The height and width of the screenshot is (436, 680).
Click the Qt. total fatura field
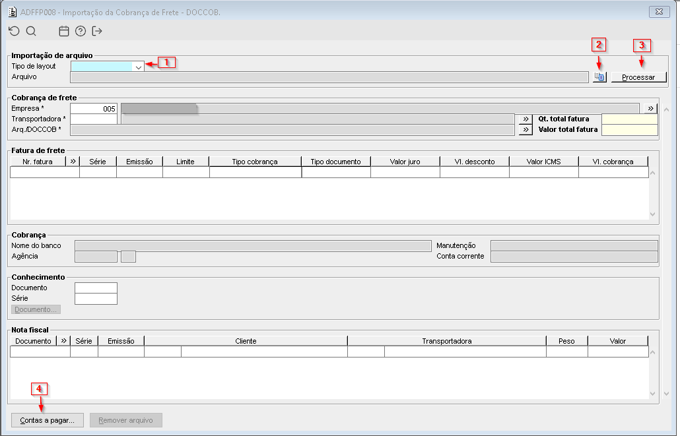[630, 119]
